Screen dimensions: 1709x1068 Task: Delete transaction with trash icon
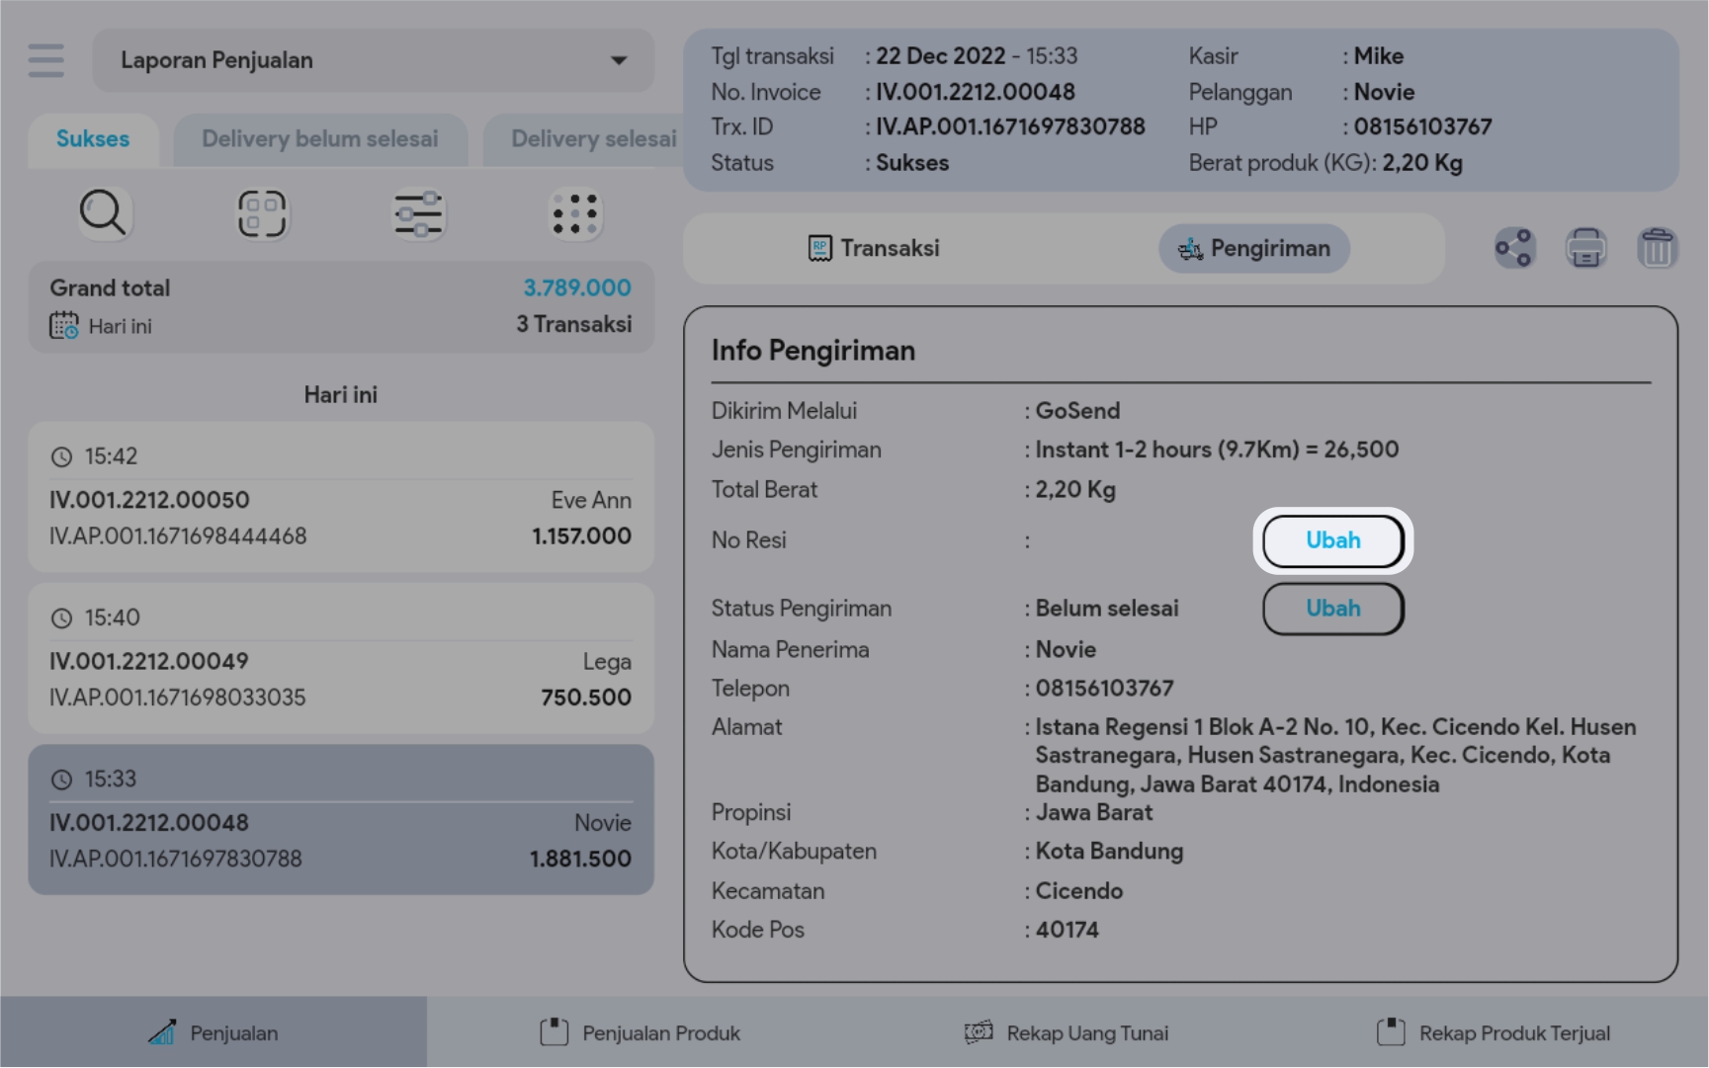click(x=1657, y=248)
